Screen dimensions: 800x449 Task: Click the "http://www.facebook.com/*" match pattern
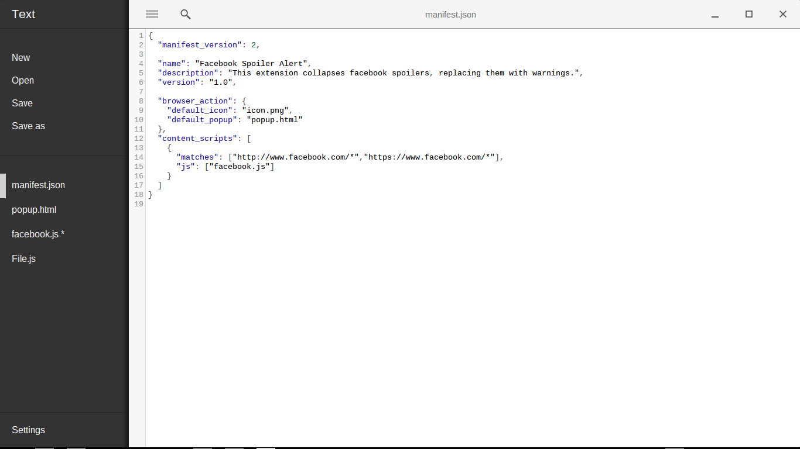pyautogui.click(x=296, y=157)
